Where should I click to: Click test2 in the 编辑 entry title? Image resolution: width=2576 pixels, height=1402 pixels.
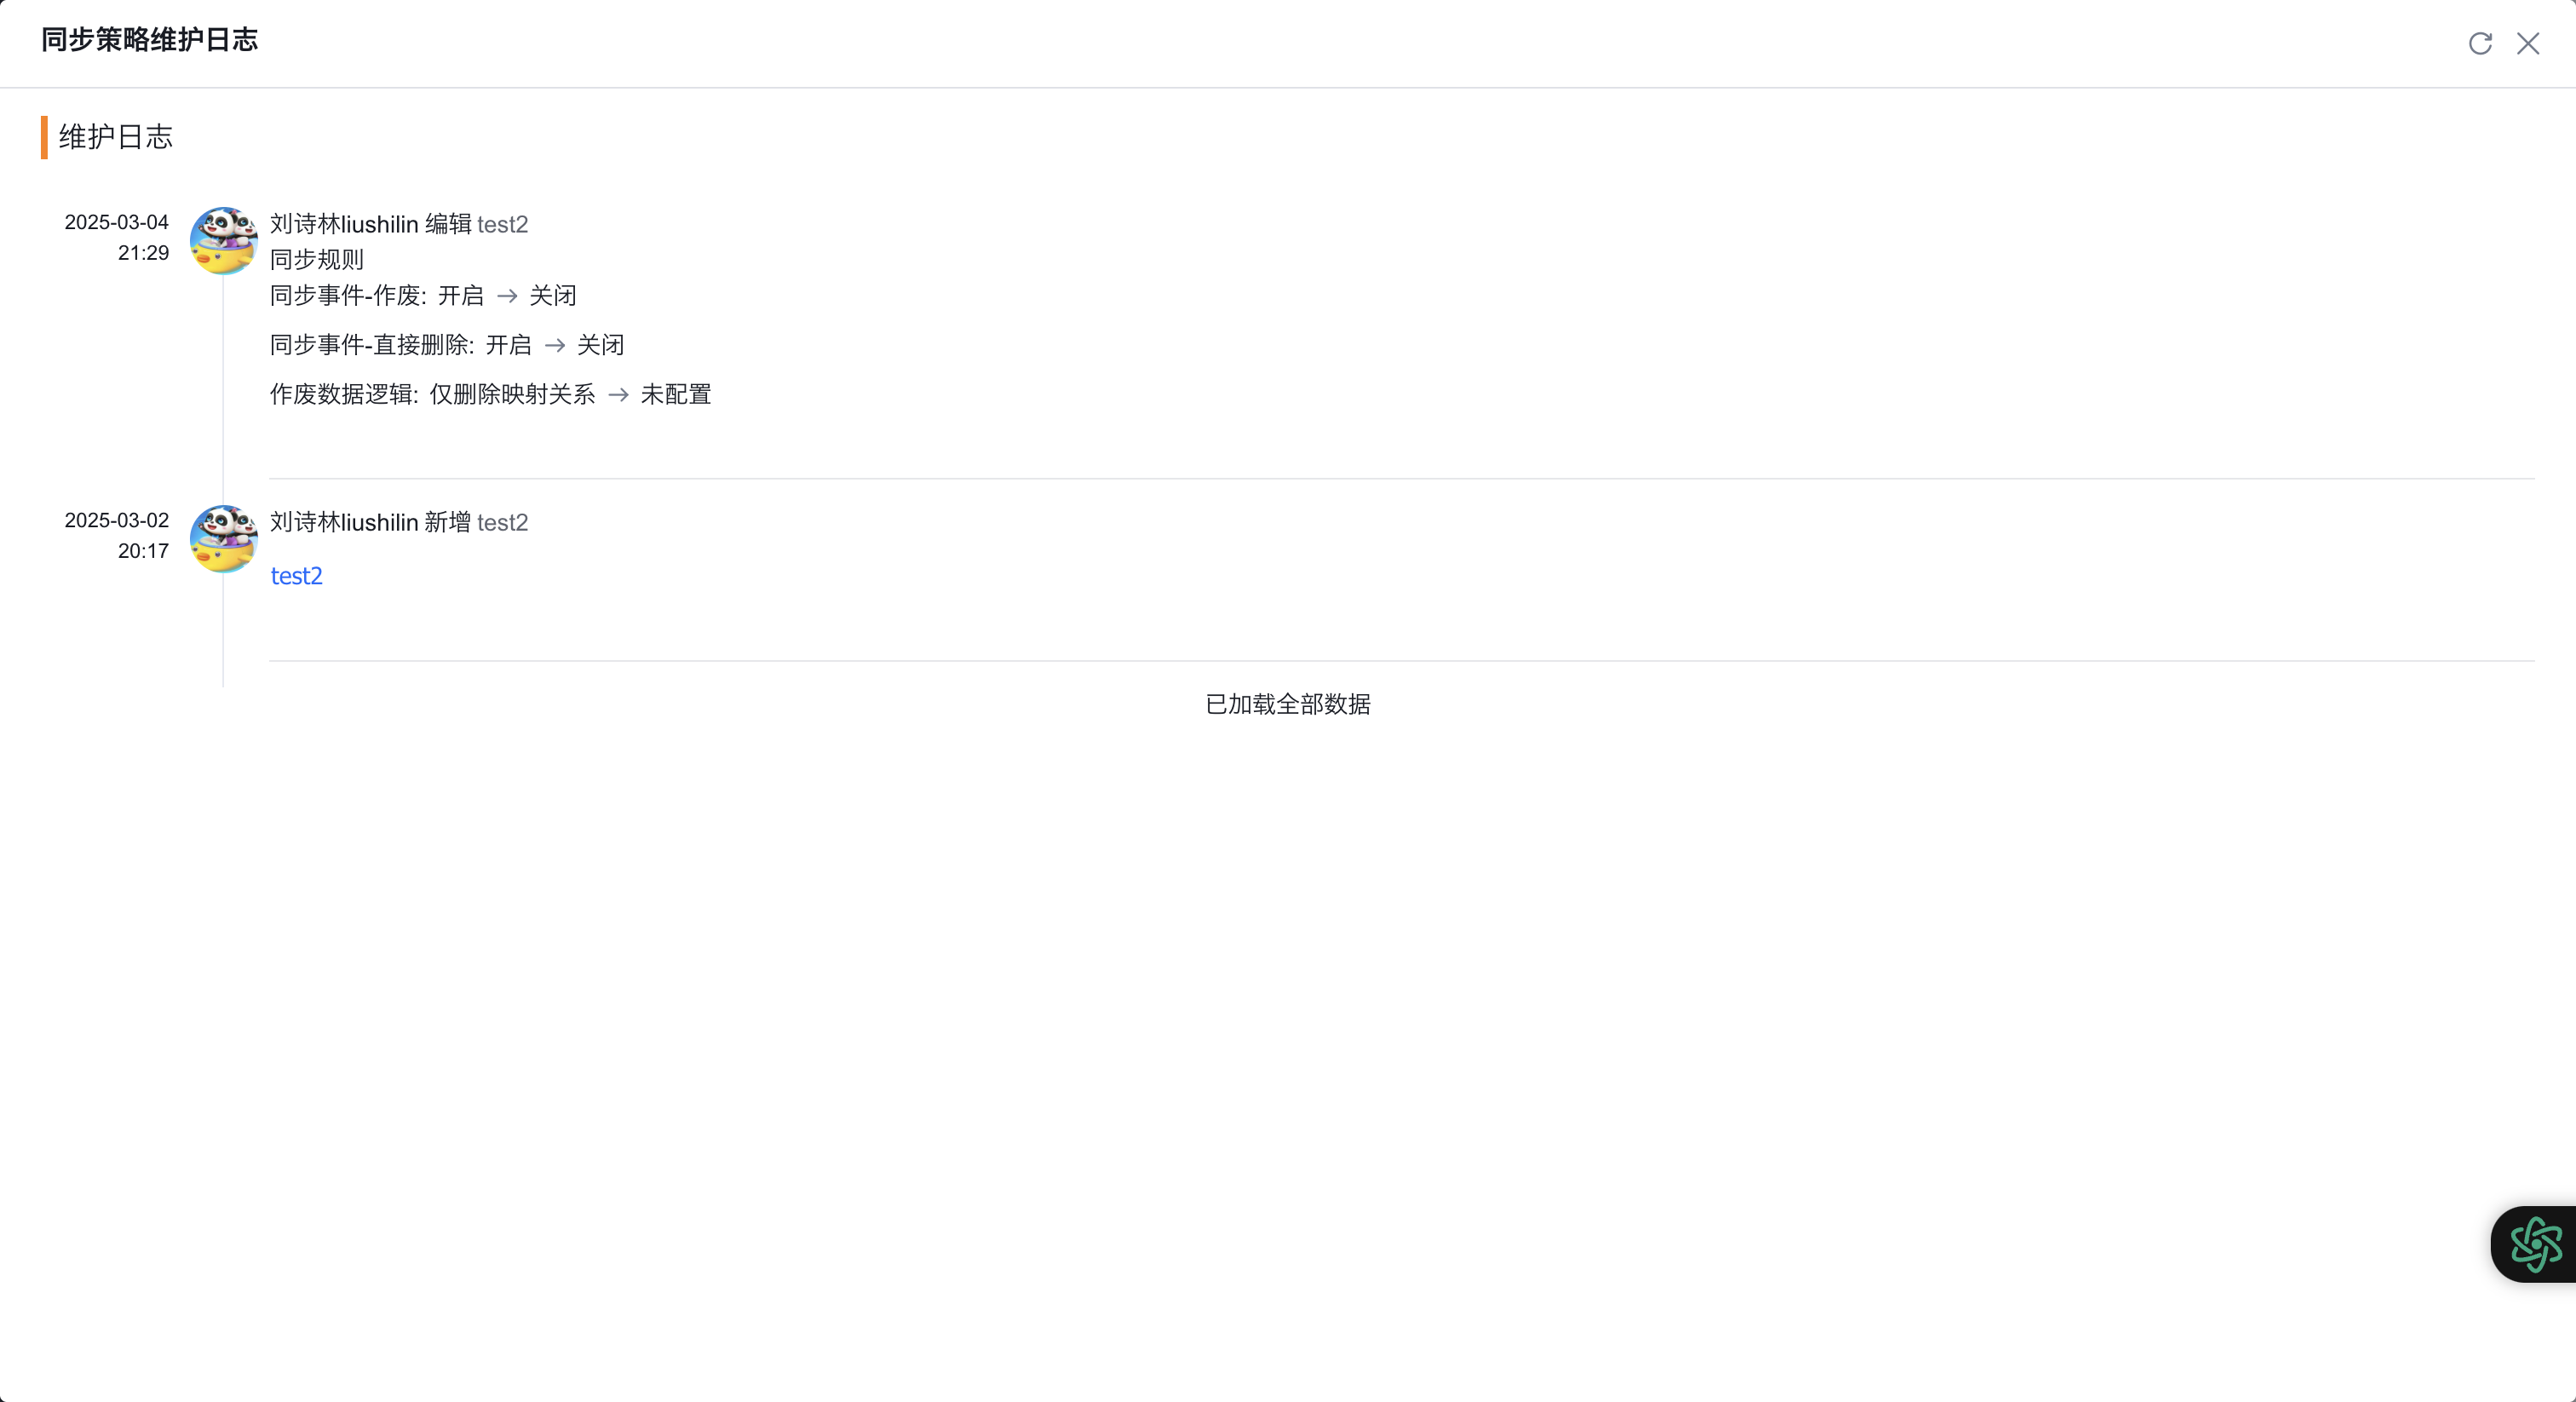click(503, 224)
